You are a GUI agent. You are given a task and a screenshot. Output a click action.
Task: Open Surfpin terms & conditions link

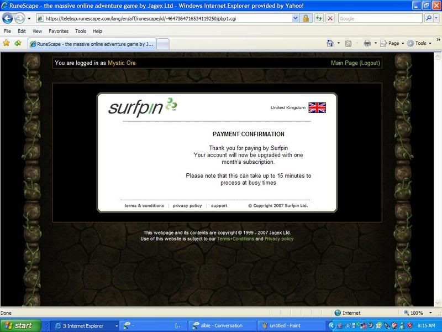point(144,205)
